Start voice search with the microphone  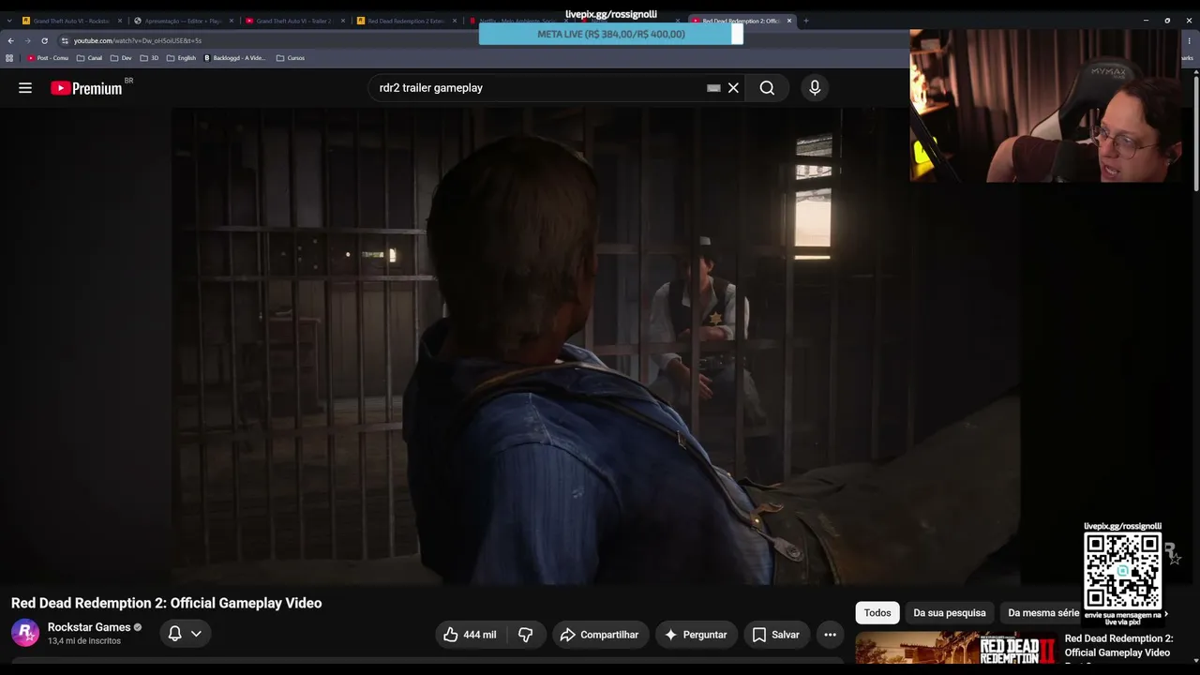[815, 88]
